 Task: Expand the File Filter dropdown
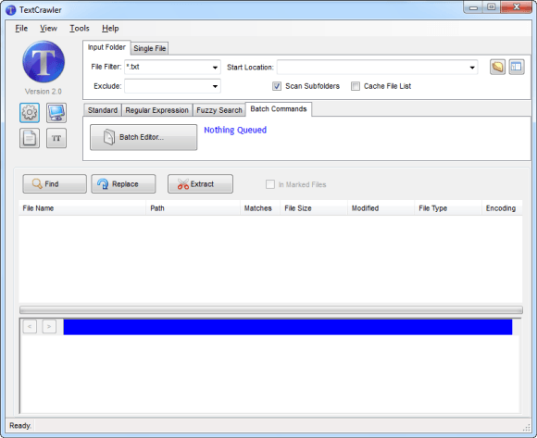click(x=215, y=68)
